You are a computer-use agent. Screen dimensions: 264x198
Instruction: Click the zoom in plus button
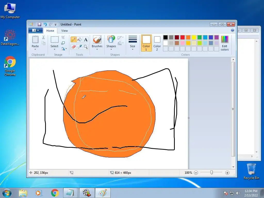(x=227, y=173)
